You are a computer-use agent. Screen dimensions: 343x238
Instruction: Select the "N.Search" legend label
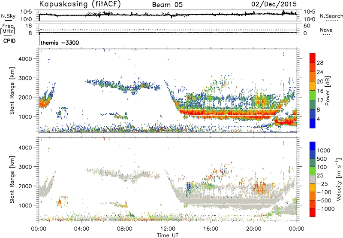[x=331, y=16]
